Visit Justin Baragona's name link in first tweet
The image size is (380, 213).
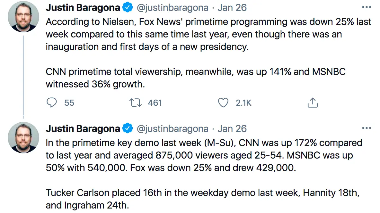click(83, 8)
